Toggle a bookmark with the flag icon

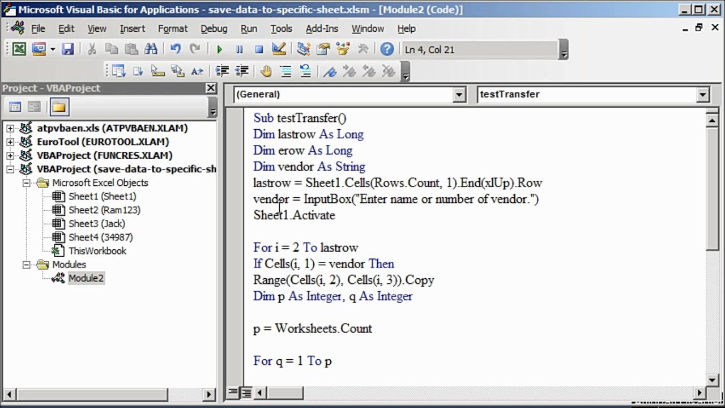(x=330, y=71)
